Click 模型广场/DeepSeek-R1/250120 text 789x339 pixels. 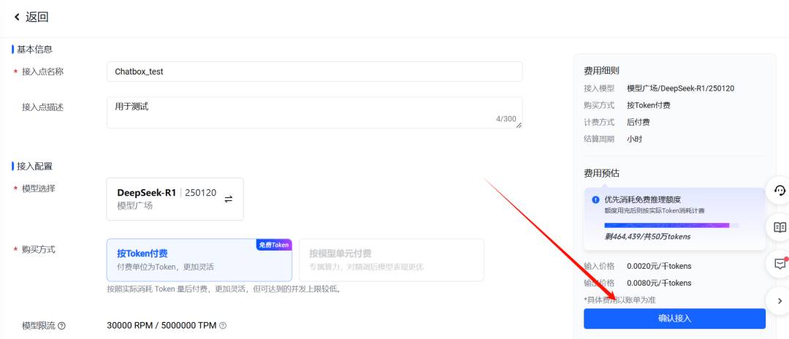681,88
